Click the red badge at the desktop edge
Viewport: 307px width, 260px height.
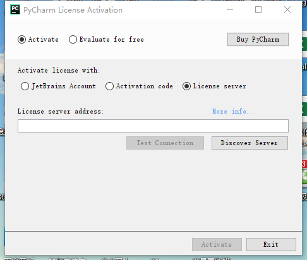[x=304, y=164]
